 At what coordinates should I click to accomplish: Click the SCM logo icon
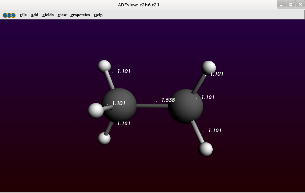tap(9, 15)
